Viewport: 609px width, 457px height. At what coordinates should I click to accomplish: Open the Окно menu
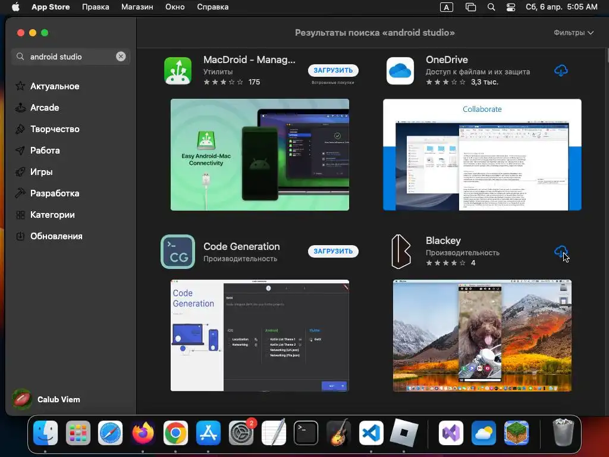coord(175,7)
